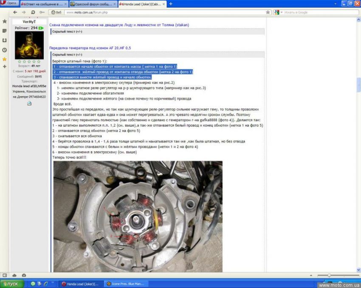Viewport: 361px width, 288px height.
Task: Switch to the 'Icone Pres. Blue Man' taskbar button
Action: click(126, 284)
